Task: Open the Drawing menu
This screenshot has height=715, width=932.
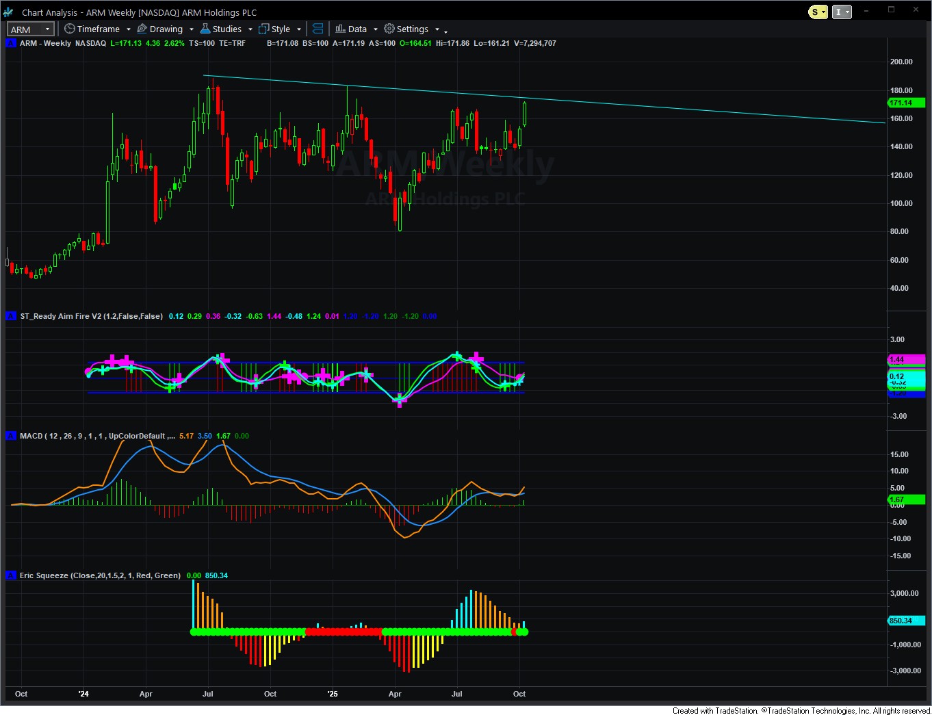Action: (x=166, y=29)
